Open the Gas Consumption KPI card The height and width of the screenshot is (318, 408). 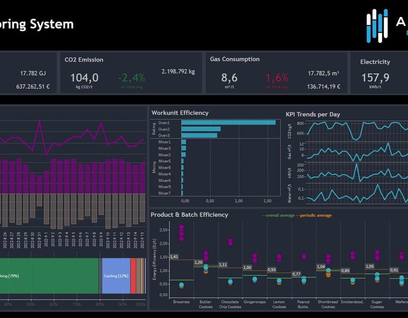click(x=276, y=73)
